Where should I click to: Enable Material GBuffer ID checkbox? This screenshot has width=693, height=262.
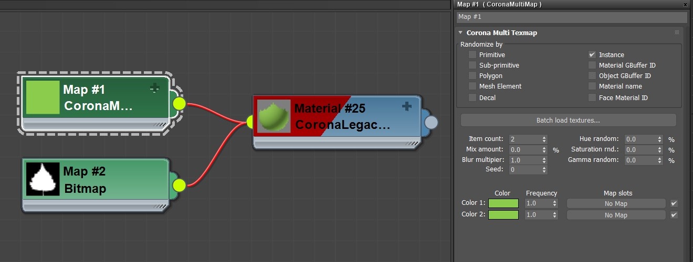592,65
